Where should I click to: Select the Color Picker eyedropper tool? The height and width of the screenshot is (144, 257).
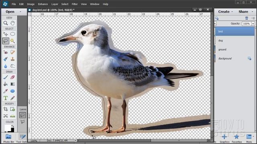6,91
